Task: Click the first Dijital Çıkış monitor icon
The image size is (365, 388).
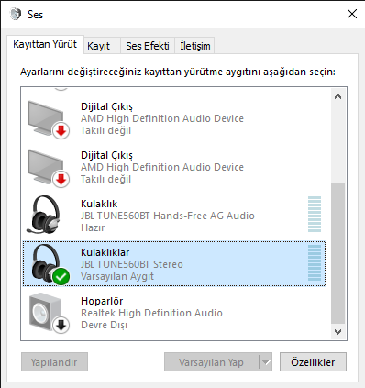Action: (x=49, y=119)
